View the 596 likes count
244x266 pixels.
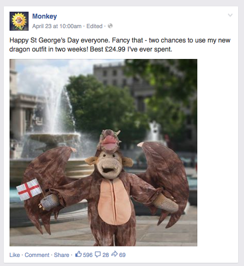point(88,255)
